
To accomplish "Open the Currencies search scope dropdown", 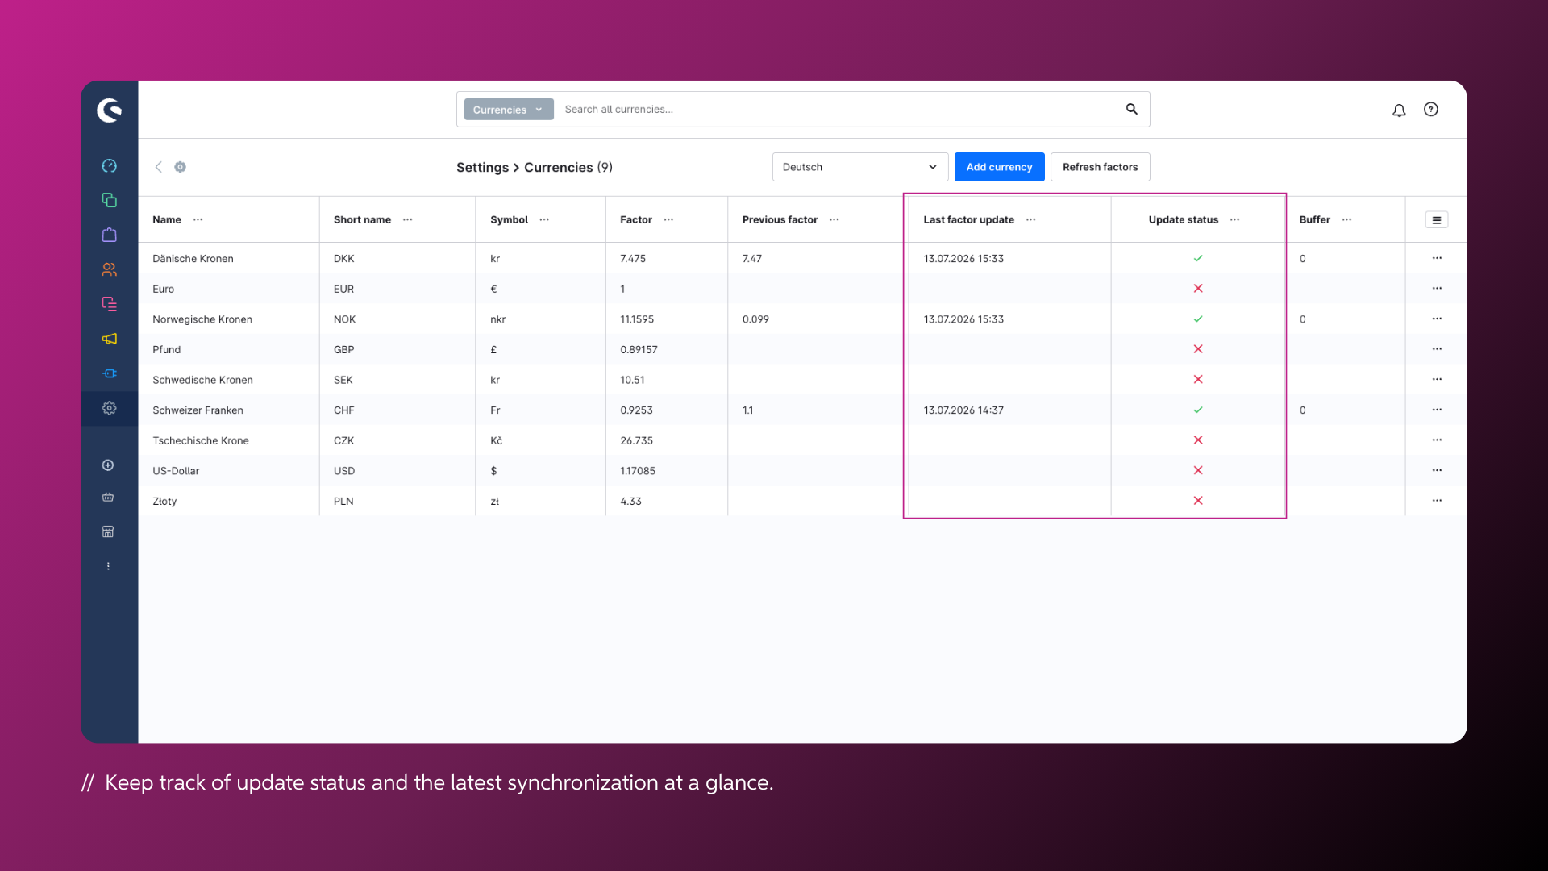I will (x=509, y=110).
